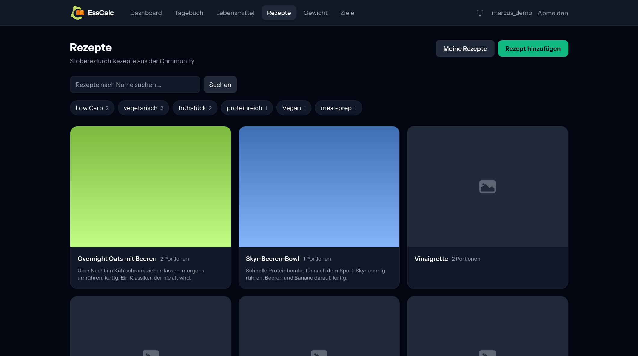Open the Dashboard page

pos(146,13)
